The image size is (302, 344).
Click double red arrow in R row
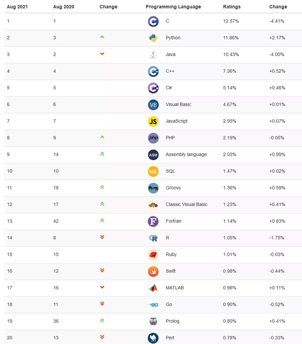click(x=102, y=237)
